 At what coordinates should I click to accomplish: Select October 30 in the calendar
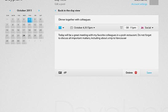click(x=19, y=42)
